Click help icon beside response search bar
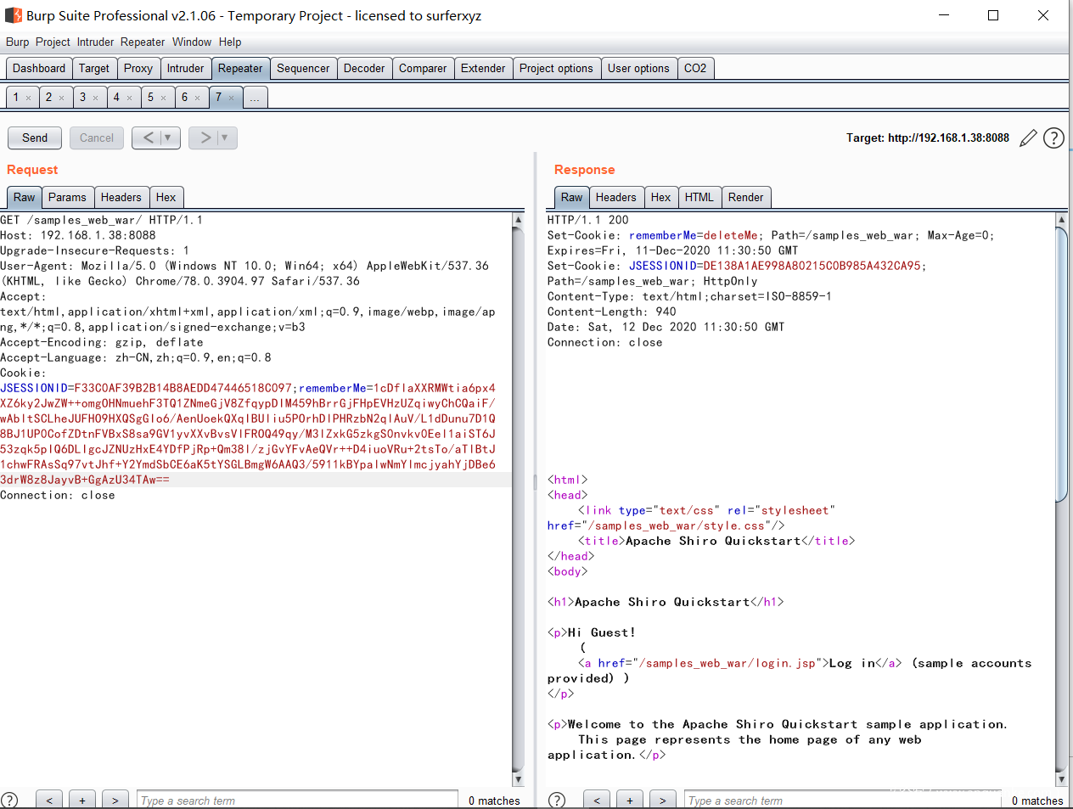Screen dimensions: 1073x809 click(x=557, y=801)
